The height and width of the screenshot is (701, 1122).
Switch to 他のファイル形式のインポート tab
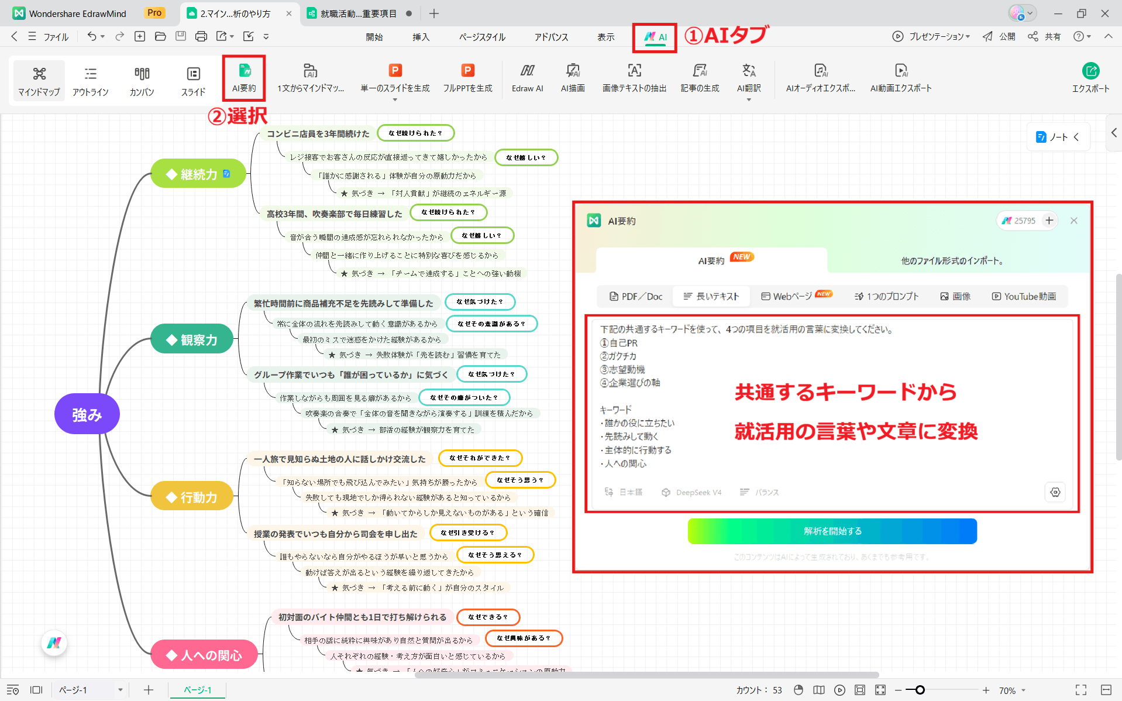point(953,261)
